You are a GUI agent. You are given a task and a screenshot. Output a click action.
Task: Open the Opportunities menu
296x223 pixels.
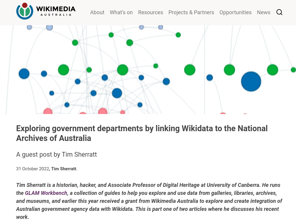(235, 12)
